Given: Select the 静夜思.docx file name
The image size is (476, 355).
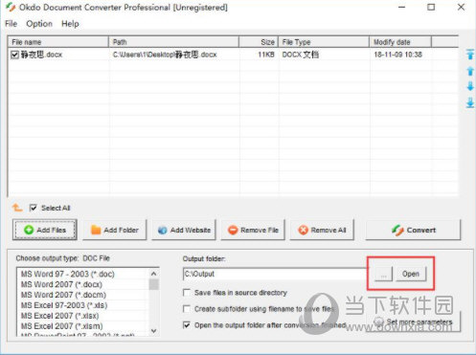Looking at the screenshot, I should (x=41, y=55).
